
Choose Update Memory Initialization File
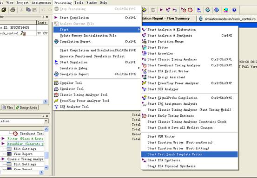coord(97,36)
